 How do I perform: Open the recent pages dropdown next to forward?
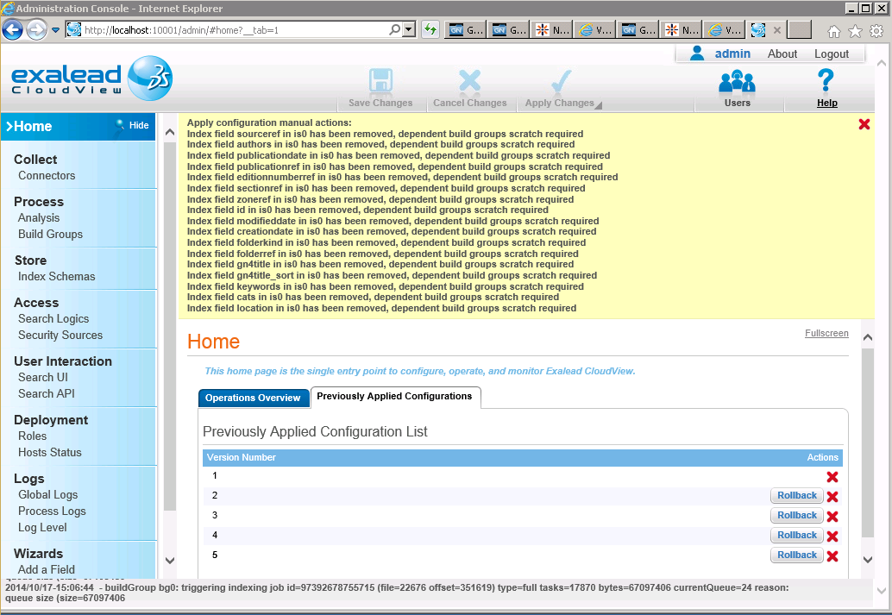point(55,30)
